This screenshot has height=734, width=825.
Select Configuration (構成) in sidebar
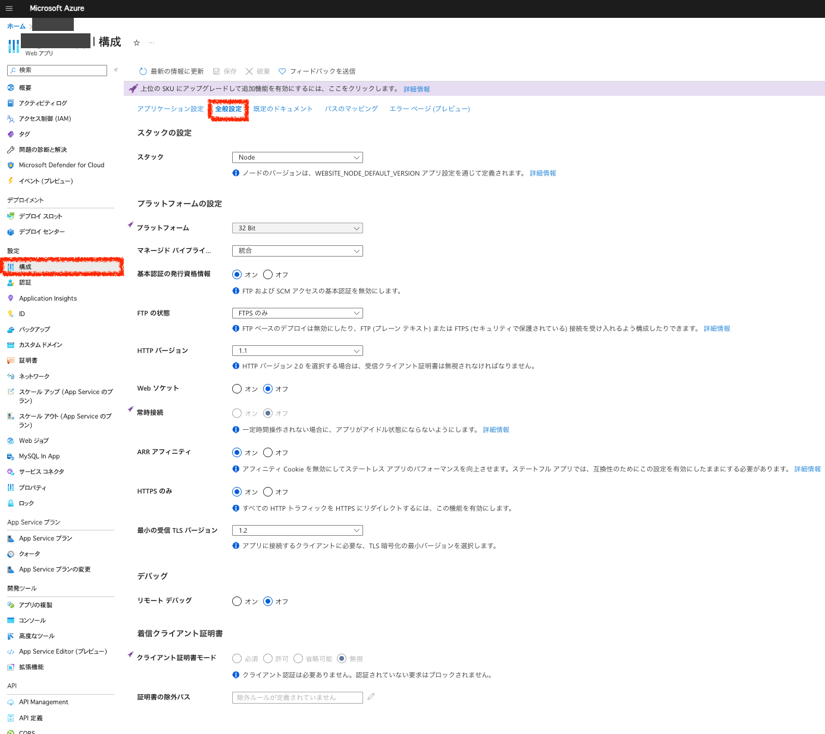(x=61, y=267)
